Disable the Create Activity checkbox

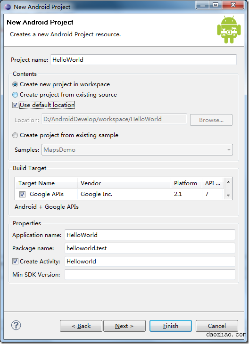coord(15,261)
